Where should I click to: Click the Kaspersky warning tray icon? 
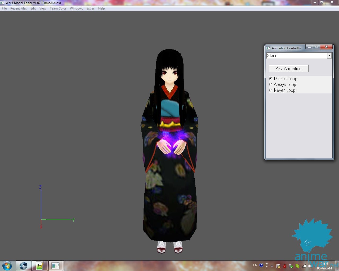click(278, 266)
